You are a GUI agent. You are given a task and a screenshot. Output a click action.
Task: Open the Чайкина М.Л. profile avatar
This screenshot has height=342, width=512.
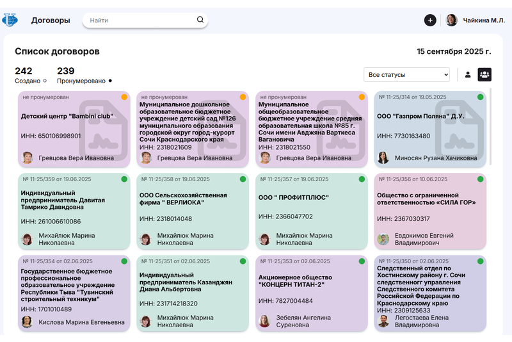pyautogui.click(x=452, y=20)
